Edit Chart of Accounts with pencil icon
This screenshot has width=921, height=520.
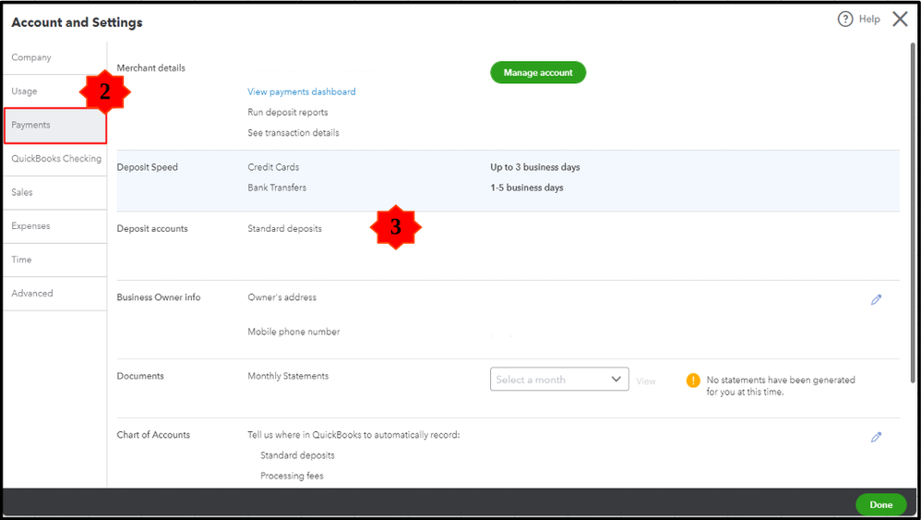[x=876, y=437]
